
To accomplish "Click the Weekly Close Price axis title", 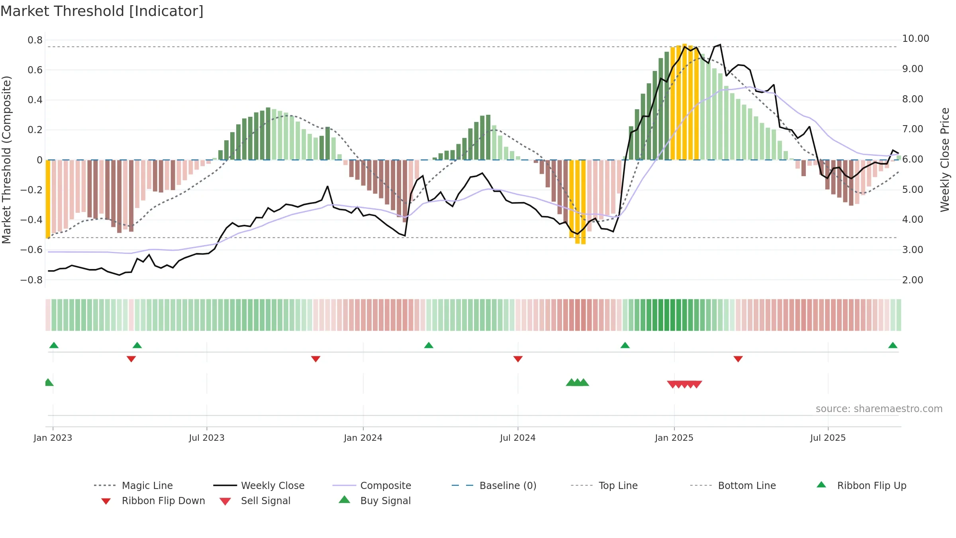I will click(x=945, y=159).
